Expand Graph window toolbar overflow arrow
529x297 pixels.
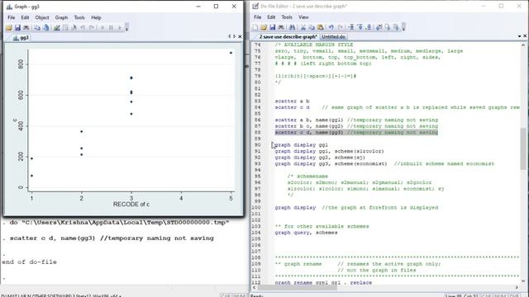click(x=126, y=27)
